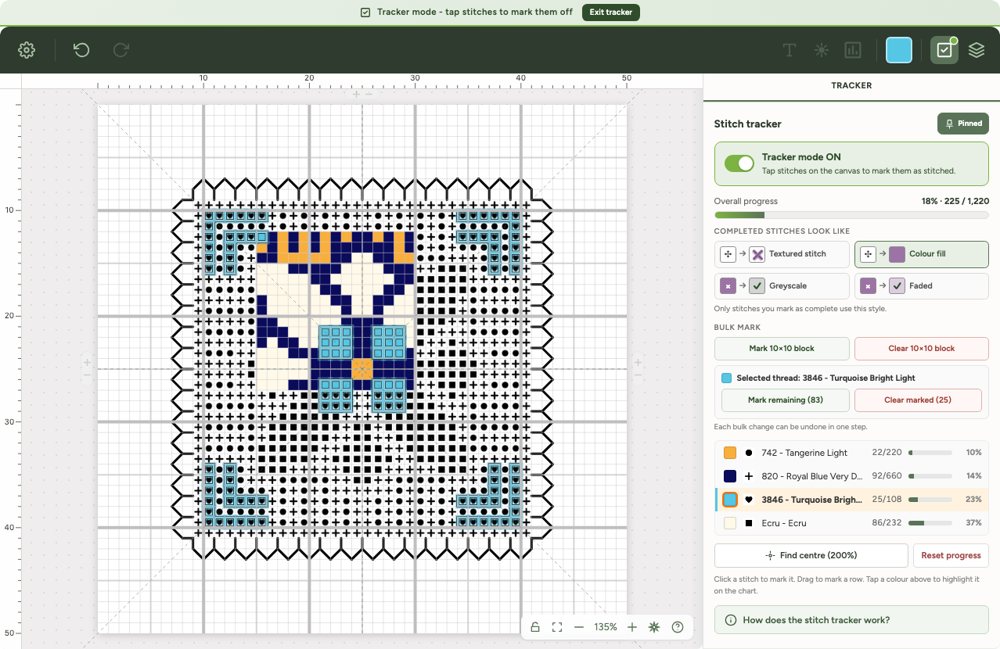
Task: Click the undo arrow icon
Action: click(81, 50)
